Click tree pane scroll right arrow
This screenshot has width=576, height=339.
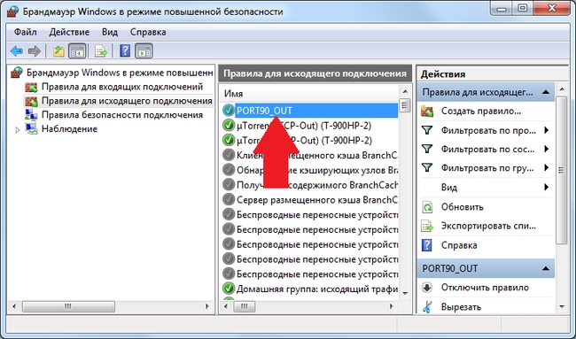(x=207, y=306)
